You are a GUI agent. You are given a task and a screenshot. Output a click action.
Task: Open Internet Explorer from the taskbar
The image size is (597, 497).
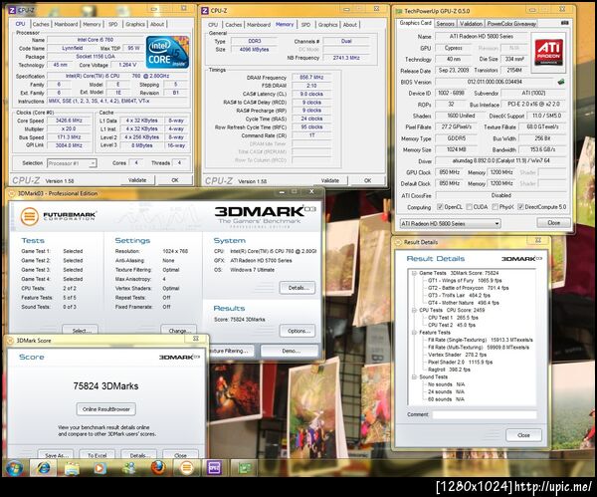click(43, 468)
